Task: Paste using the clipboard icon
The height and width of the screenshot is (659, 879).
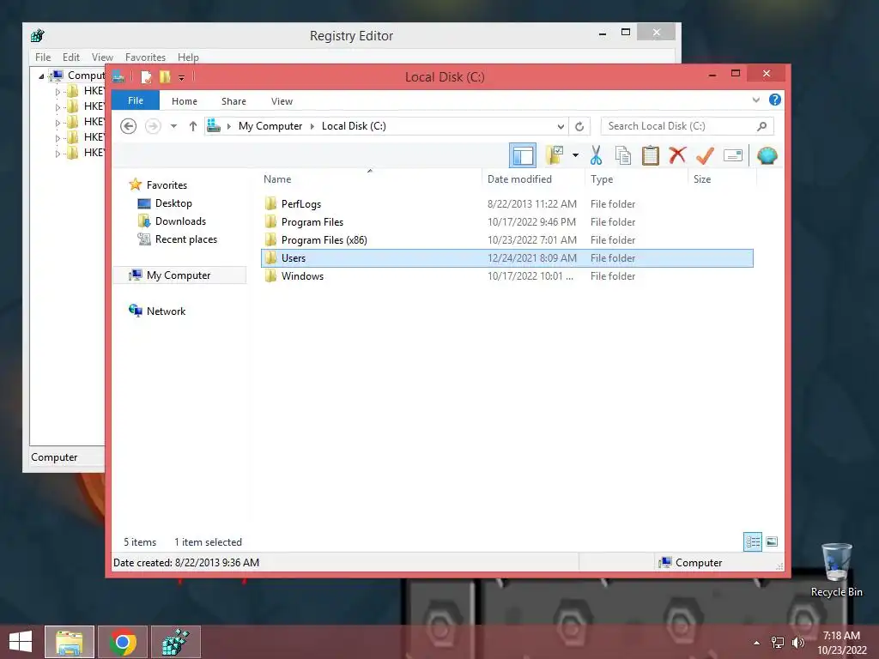Action: pyautogui.click(x=651, y=155)
